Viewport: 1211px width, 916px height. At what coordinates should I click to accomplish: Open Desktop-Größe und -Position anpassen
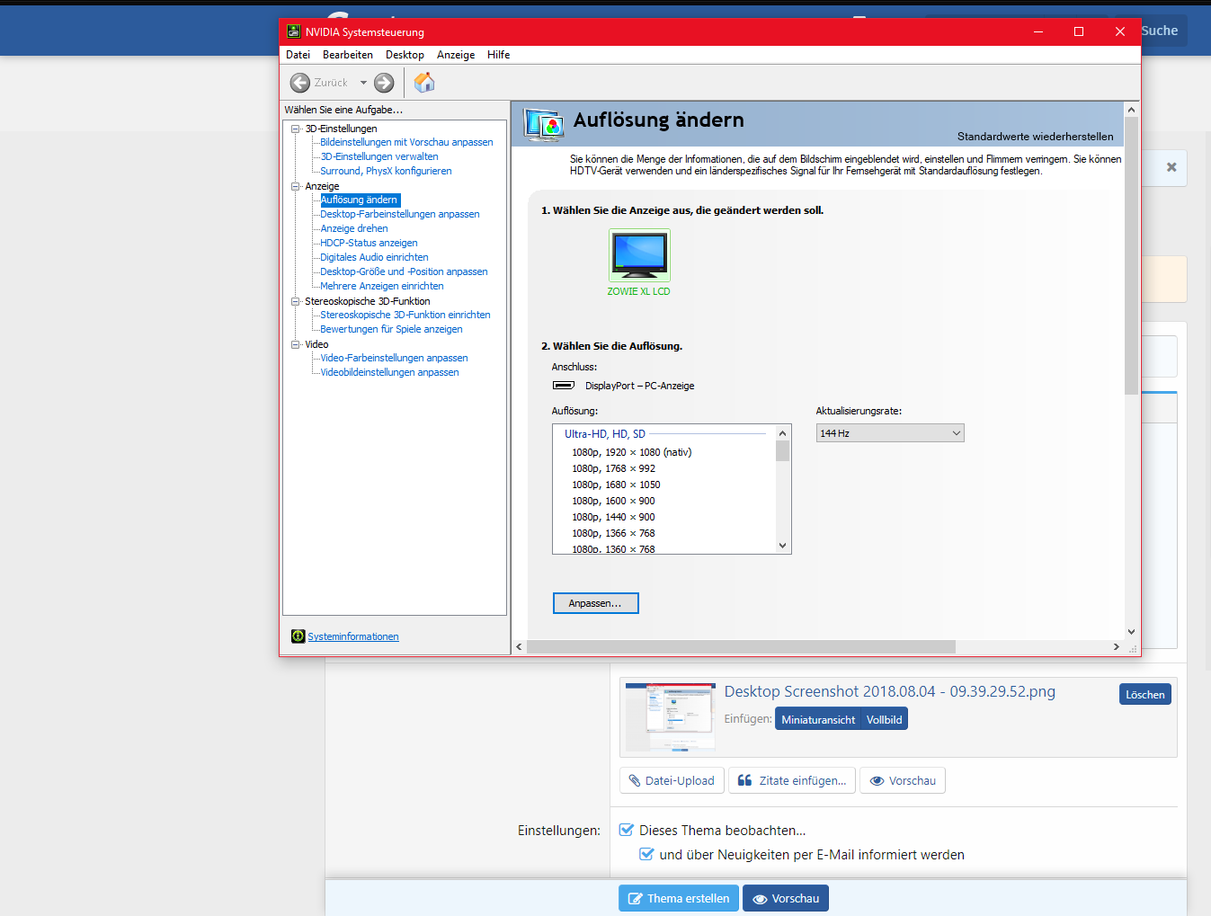click(x=404, y=271)
